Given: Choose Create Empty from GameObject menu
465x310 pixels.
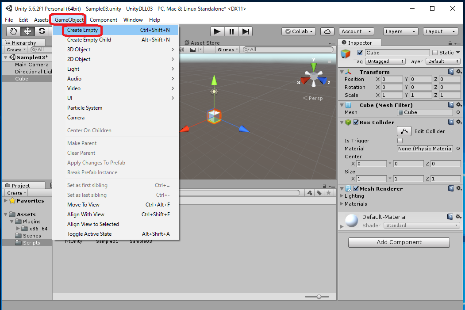Looking at the screenshot, I should pyautogui.click(x=82, y=30).
